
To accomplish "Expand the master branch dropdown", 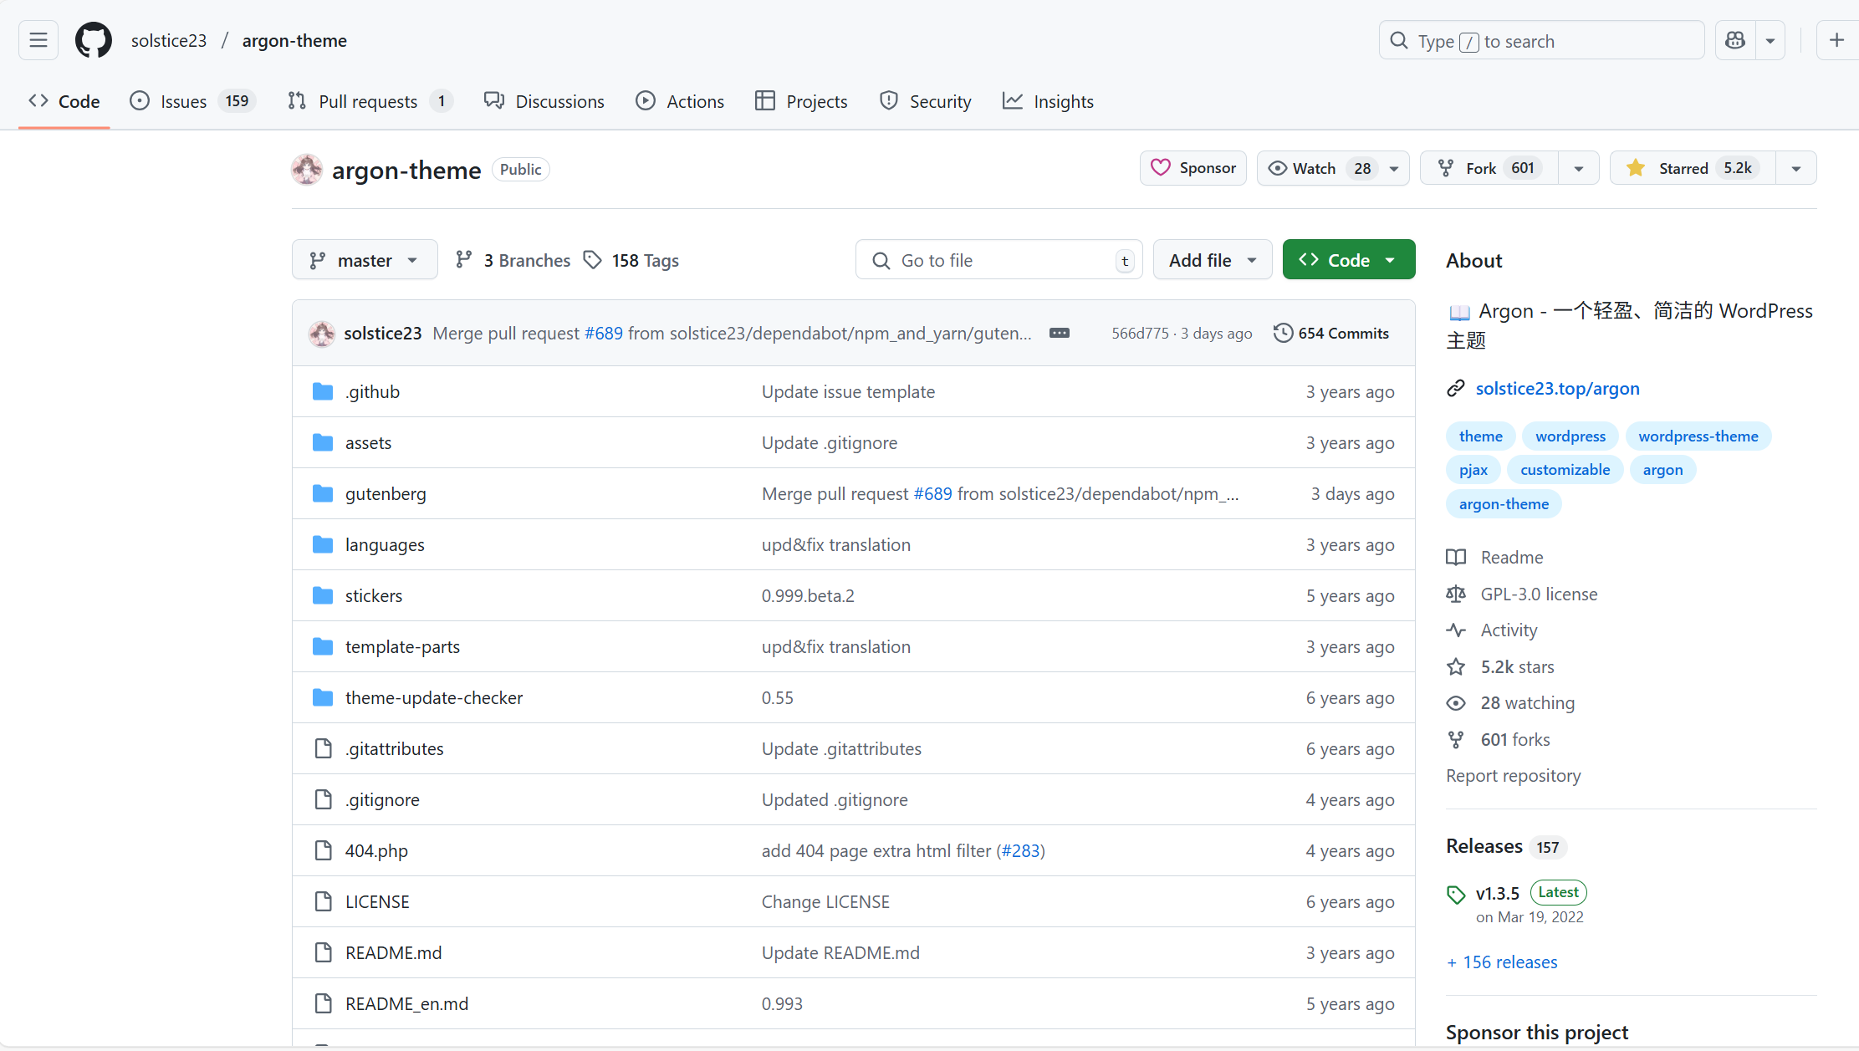I will click(365, 260).
